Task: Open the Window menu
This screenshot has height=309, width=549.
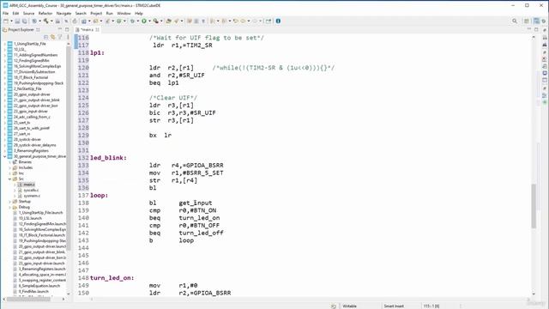Action: 124,14
